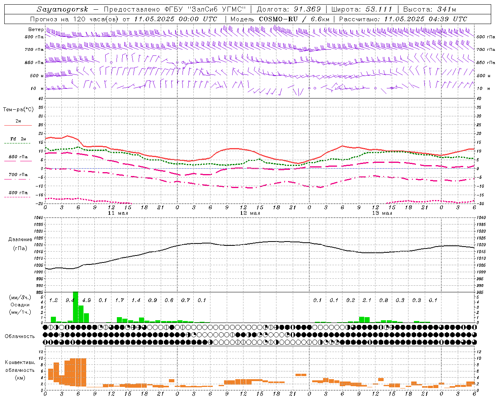Click precipitation value 0.8
Viewport: 497px width, 397px height.
point(384,300)
